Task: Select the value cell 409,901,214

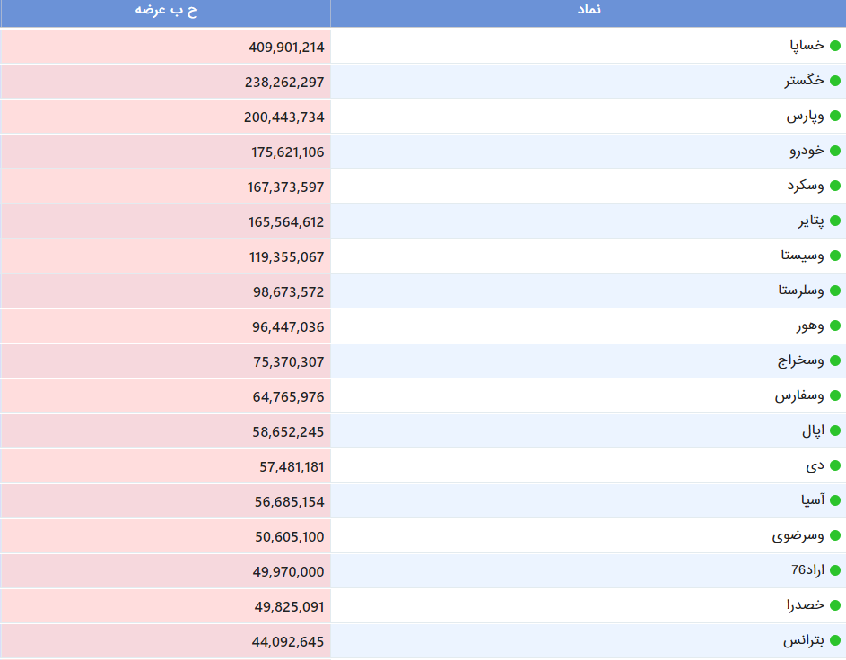Action: [166, 47]
